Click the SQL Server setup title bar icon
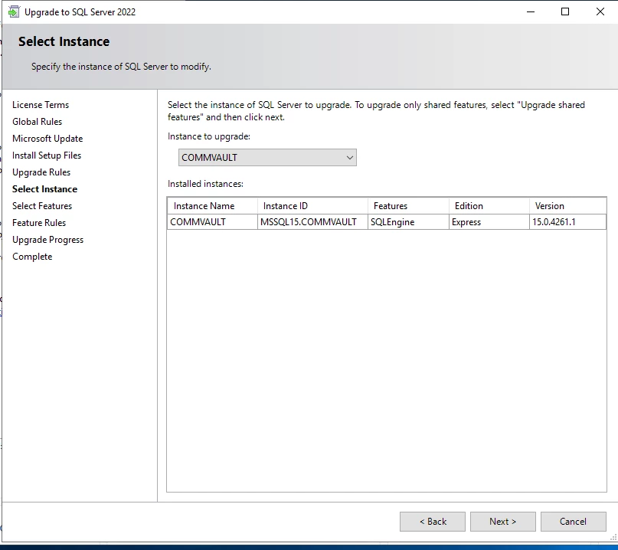Screen dimensions: 618x550 pos(14,11)
